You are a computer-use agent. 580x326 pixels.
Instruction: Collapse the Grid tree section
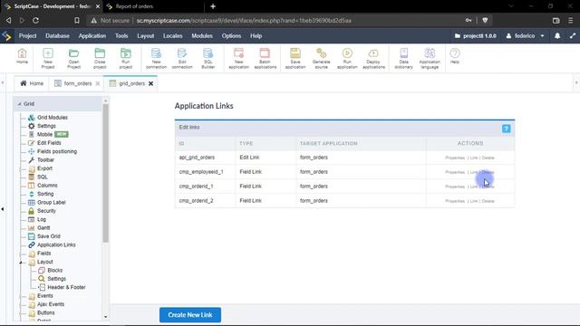point(19,104)
